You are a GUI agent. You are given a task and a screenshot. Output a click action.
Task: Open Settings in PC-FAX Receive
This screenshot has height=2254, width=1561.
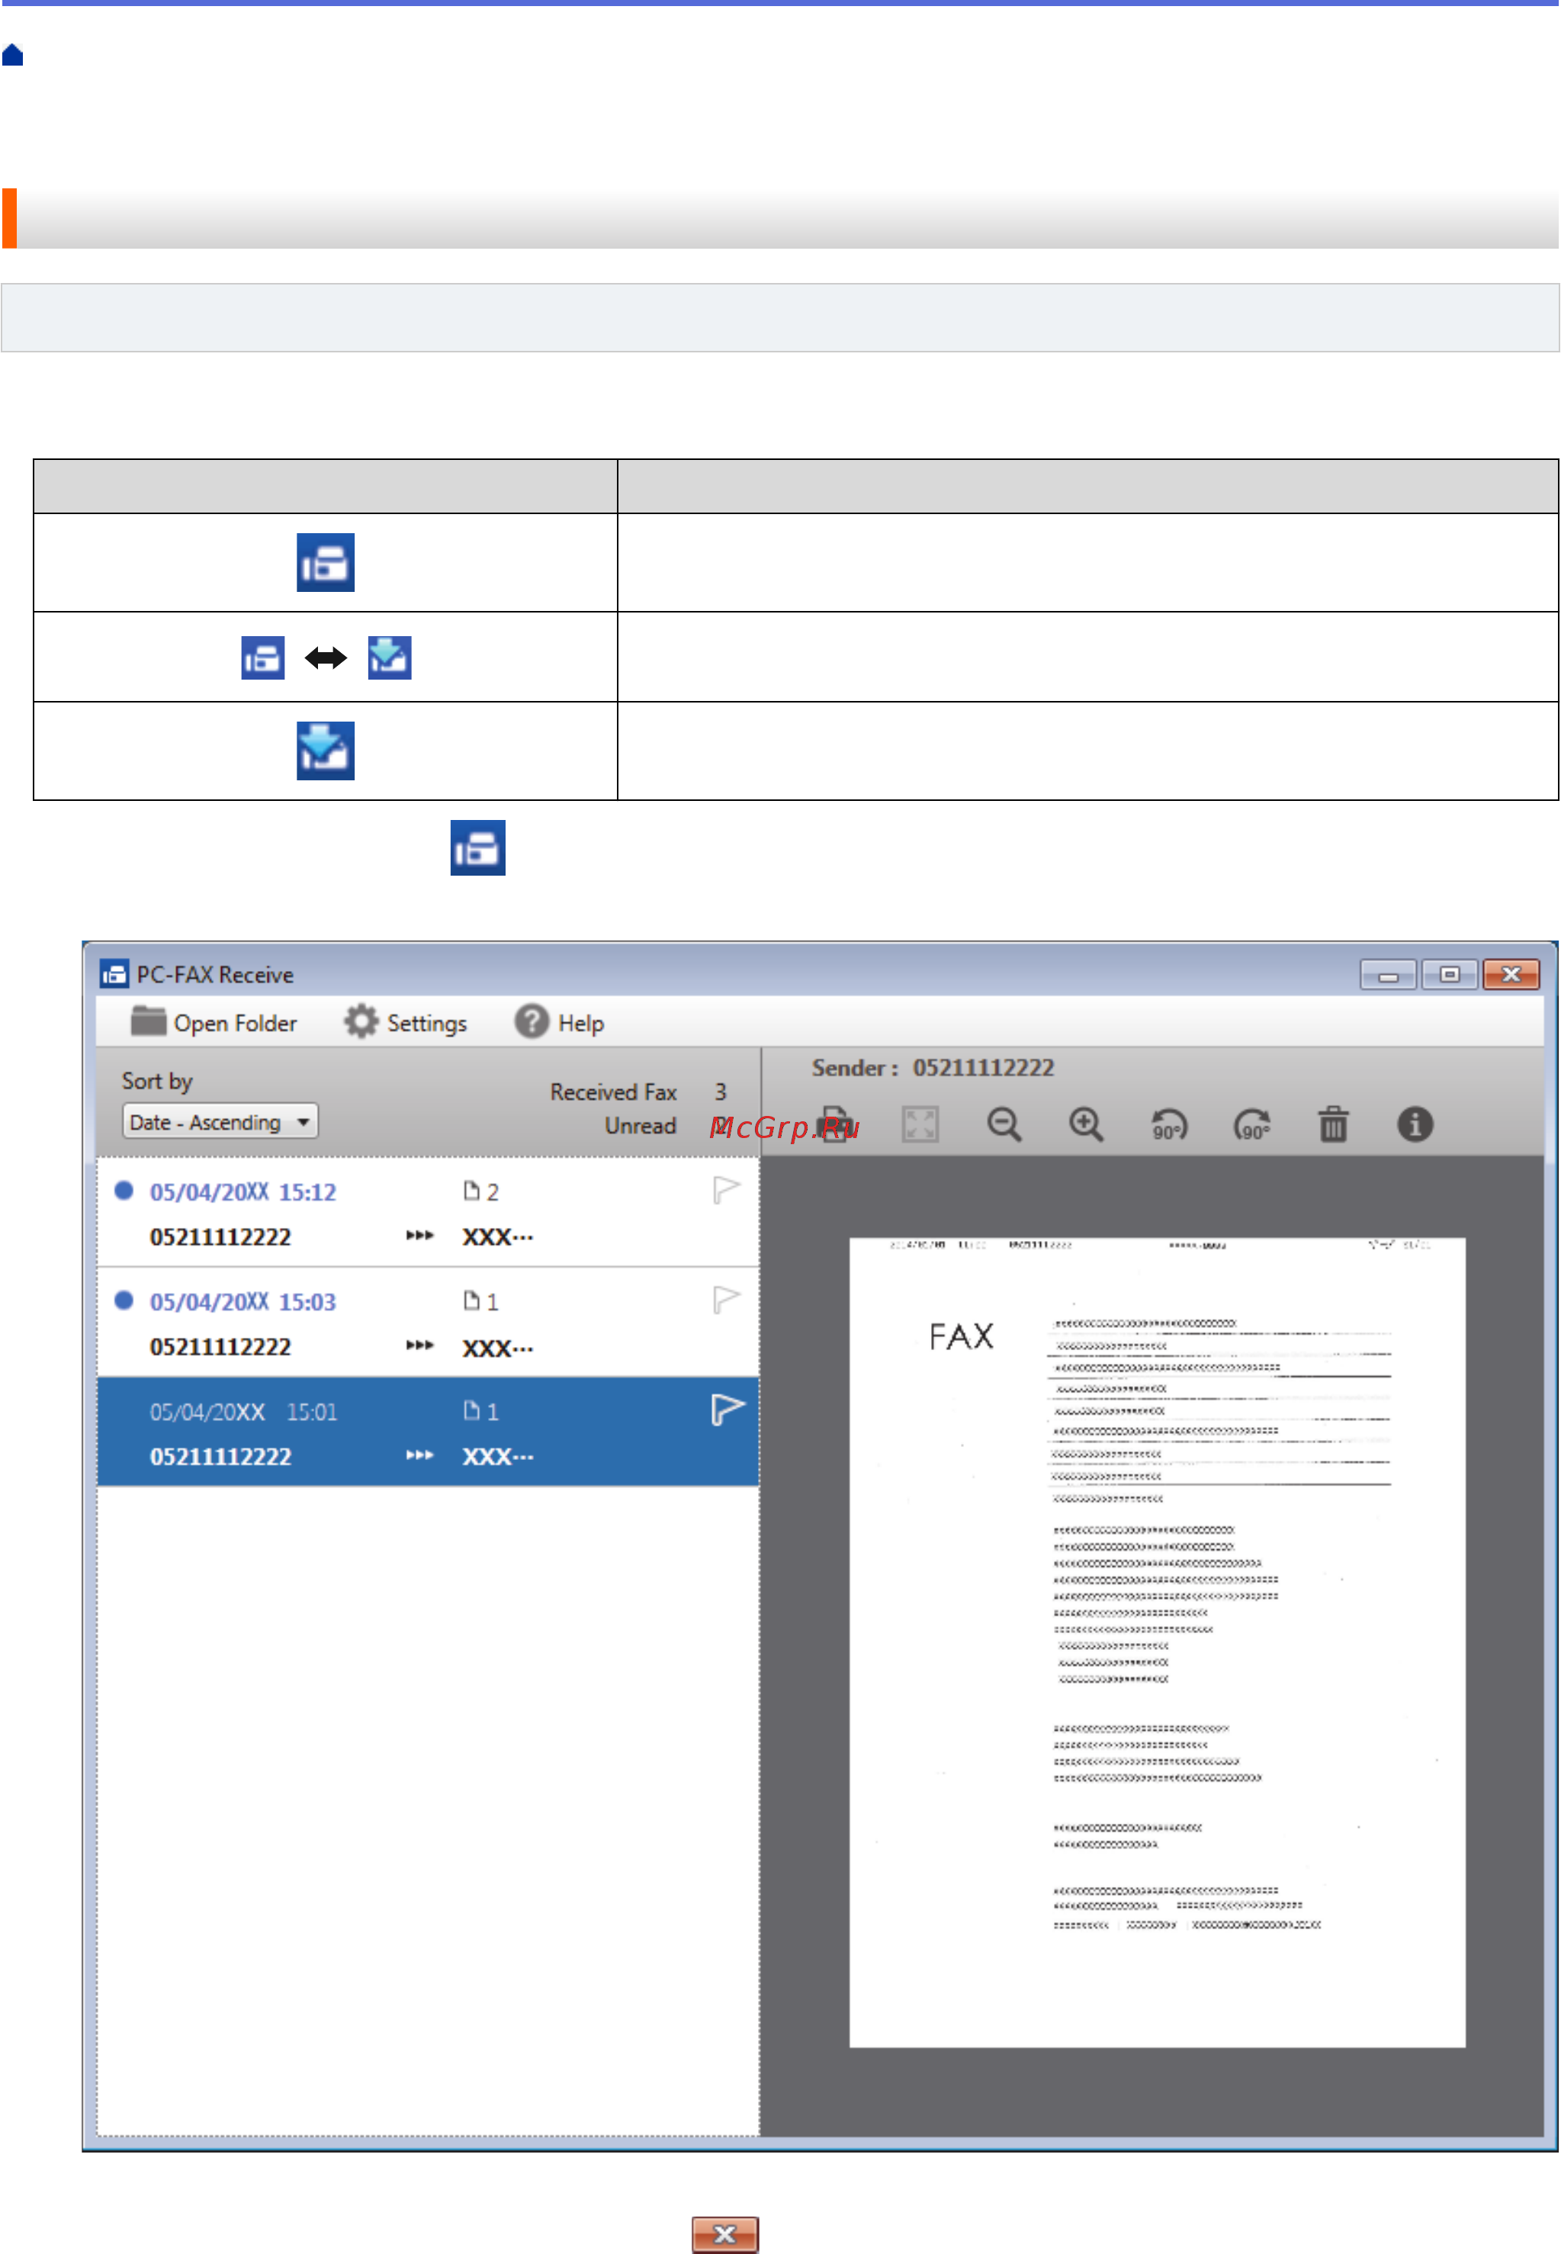(x=406, y=1024)
